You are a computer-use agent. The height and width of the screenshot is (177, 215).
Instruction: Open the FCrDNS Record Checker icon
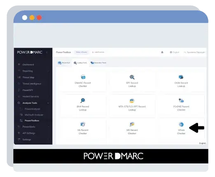tap(181, 100)
